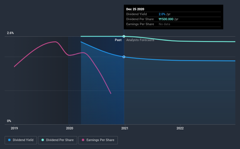Click the 2021 x-axis label
Screen dimensions: 240x149
[125, 128]
